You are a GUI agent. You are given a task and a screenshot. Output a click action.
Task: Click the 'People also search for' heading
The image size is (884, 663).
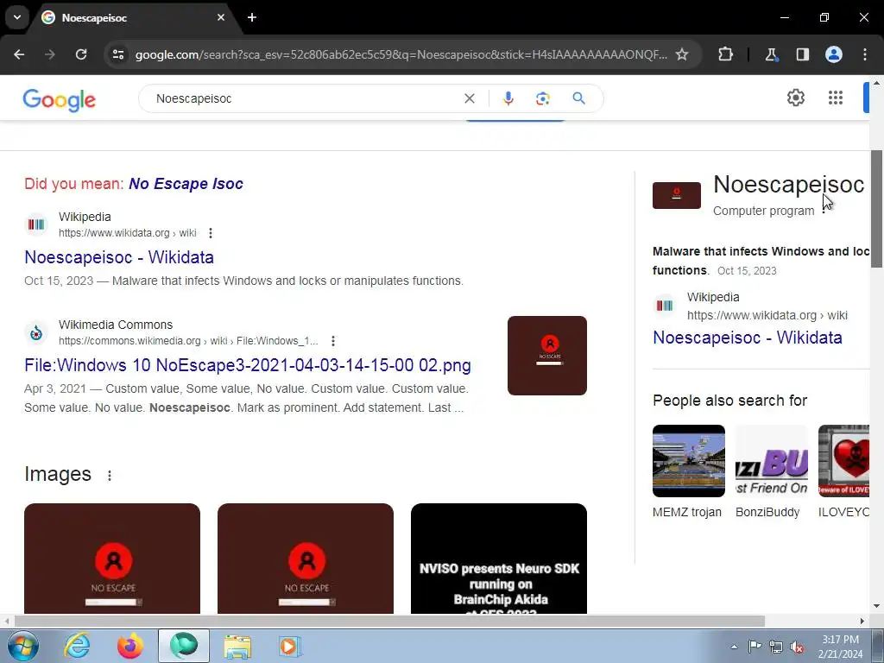[x=730, y=401]
